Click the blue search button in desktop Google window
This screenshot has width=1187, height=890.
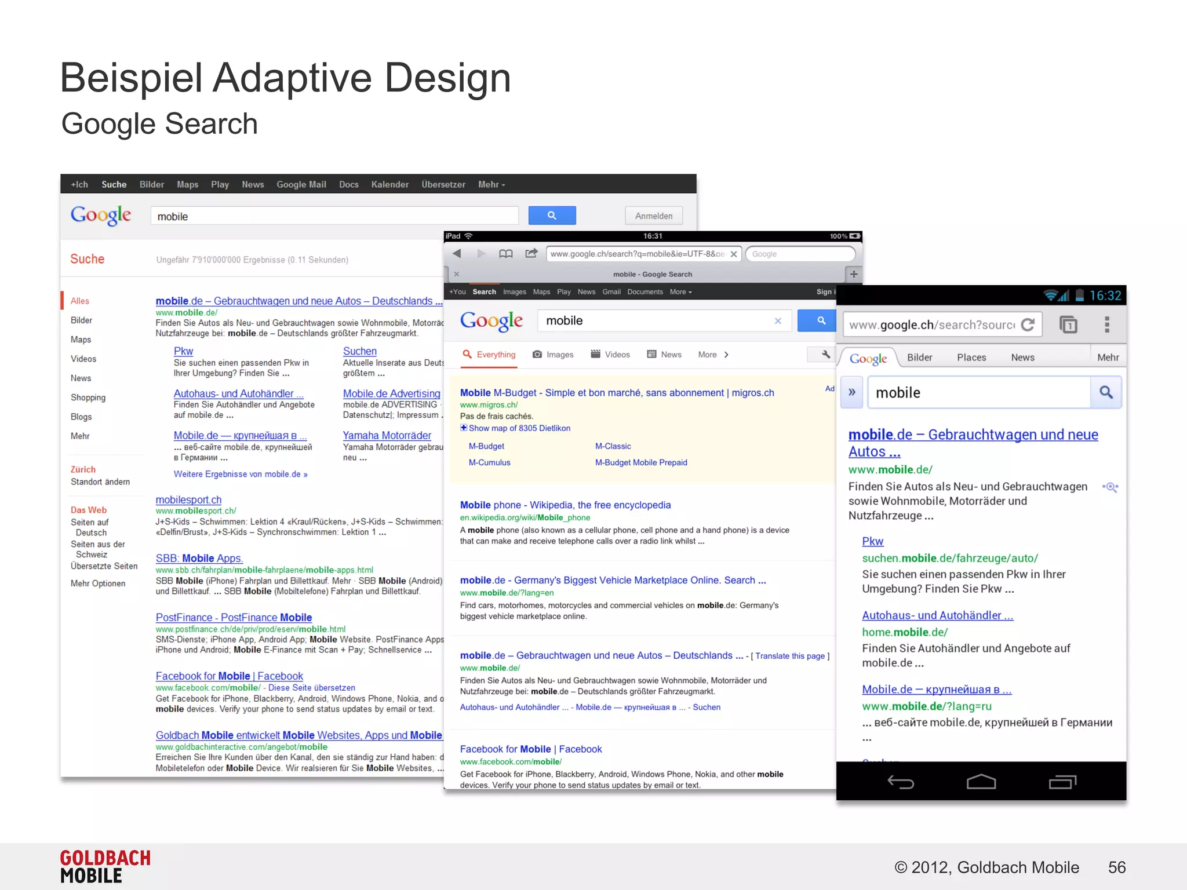pos(552,216)
